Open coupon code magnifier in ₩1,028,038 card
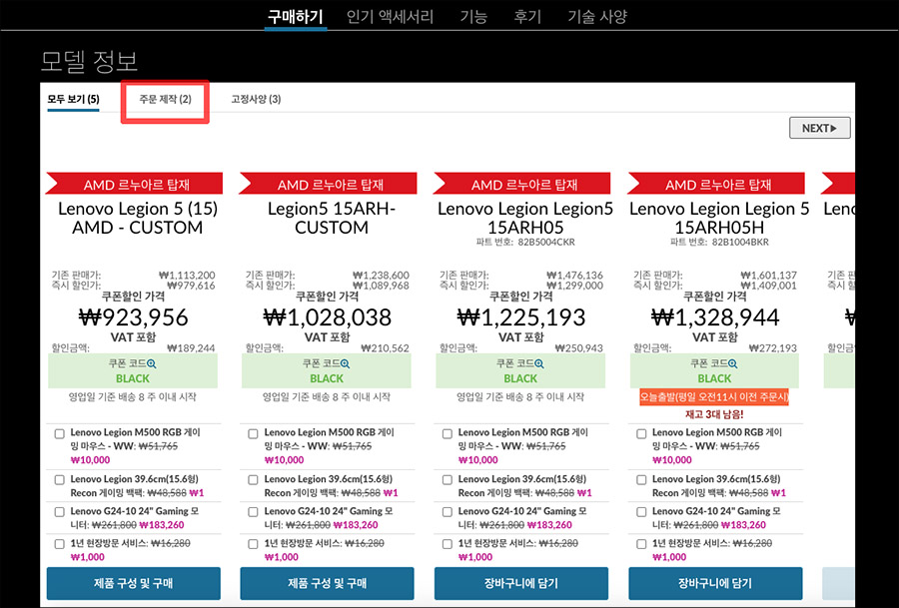This screenshot has width=899, height=608. [346, 363]
